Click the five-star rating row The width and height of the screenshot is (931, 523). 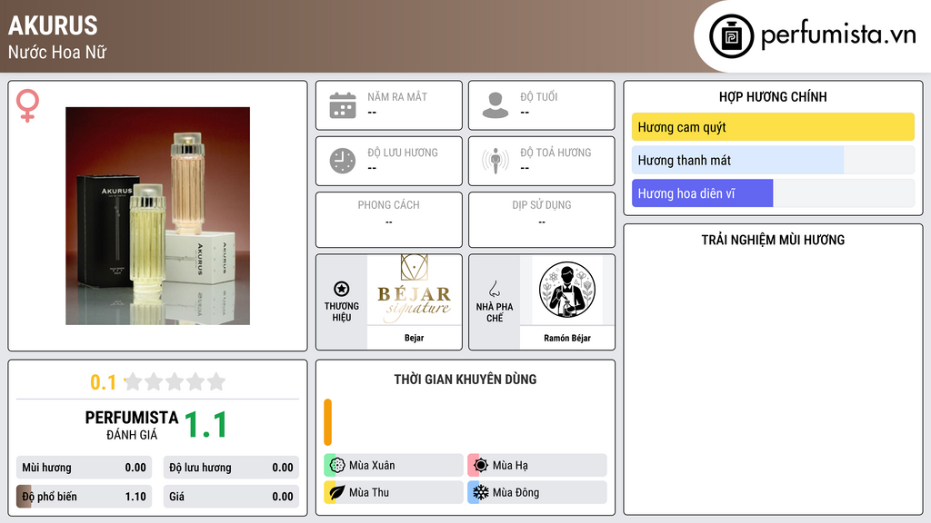click(175, 381)
